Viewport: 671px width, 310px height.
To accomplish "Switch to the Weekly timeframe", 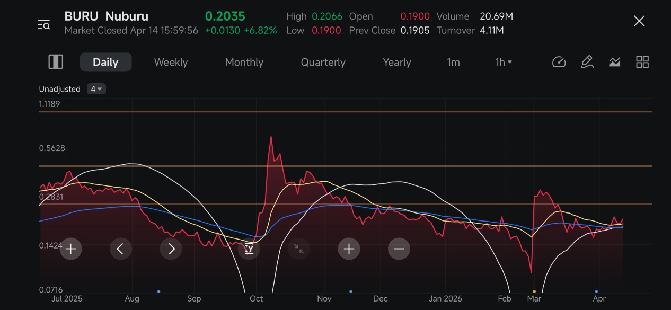I will click(171, 62).
